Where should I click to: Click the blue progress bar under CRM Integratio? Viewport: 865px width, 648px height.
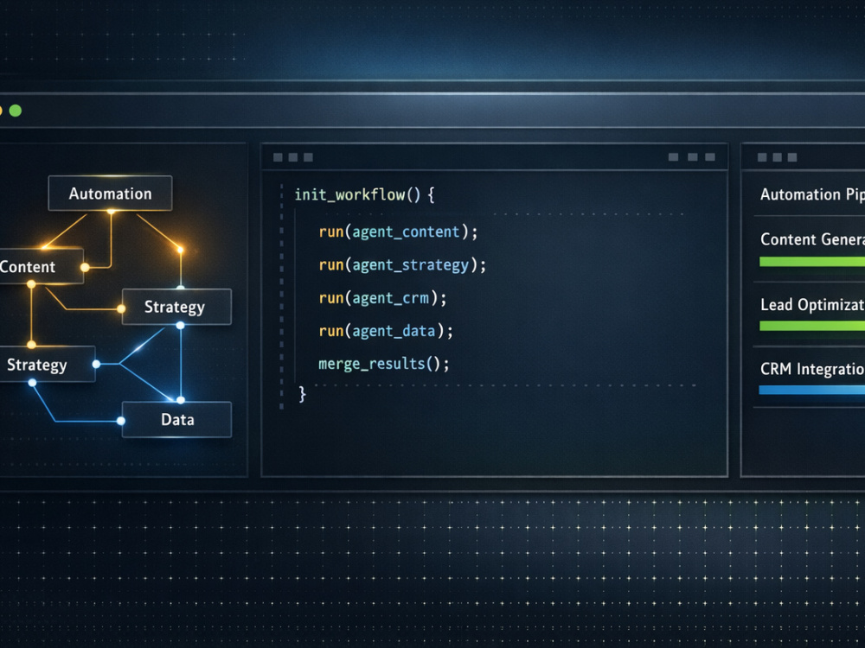point(812,391)
